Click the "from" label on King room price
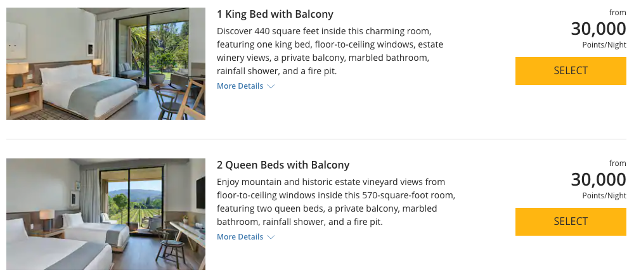 point(617,13)
